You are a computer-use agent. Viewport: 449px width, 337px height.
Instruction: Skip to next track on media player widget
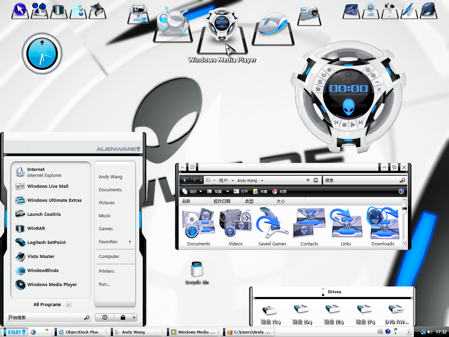tap(361, 122)
